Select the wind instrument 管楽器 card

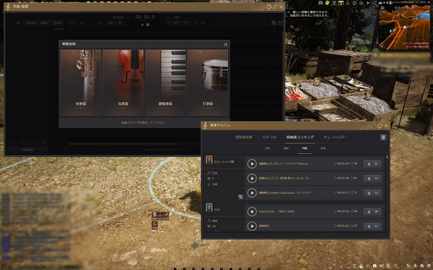point(81,83)
